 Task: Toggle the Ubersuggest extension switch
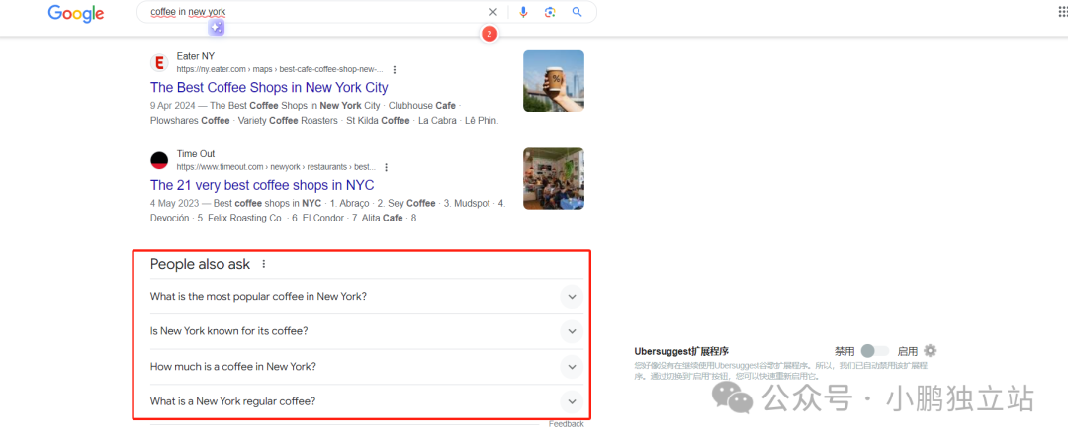[874, 351]
